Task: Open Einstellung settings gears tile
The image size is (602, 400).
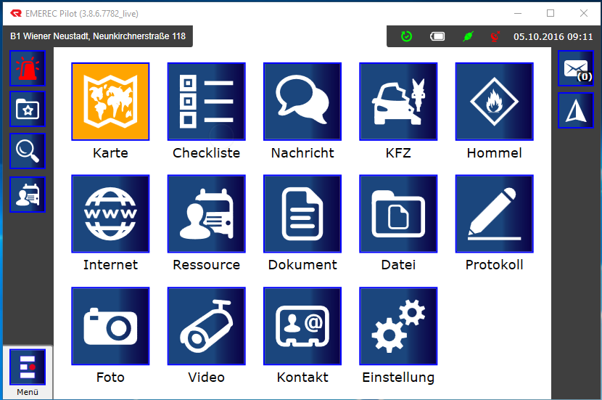Action: click(397, 326)
